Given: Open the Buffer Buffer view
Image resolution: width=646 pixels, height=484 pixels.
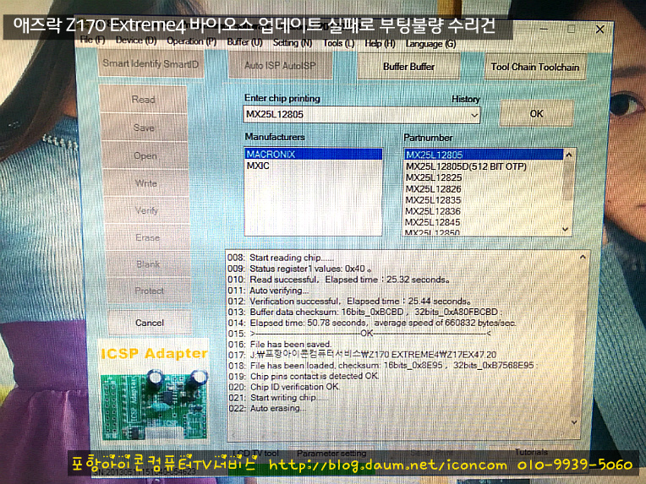Looking at the screenshot, I should click(x=408, y=66).
